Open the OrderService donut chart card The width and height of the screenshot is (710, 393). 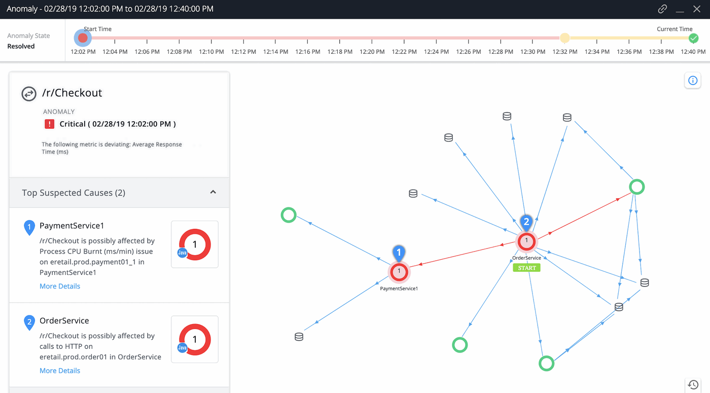195,339
